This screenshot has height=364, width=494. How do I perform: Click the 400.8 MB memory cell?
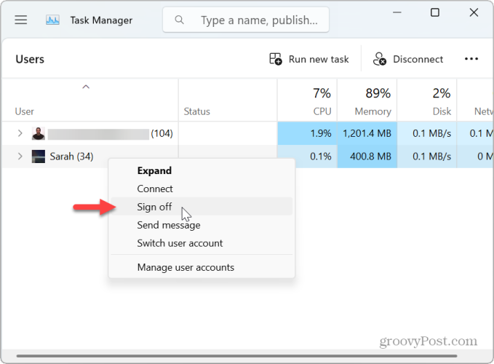pyautogui.click(x=367, y=157)
